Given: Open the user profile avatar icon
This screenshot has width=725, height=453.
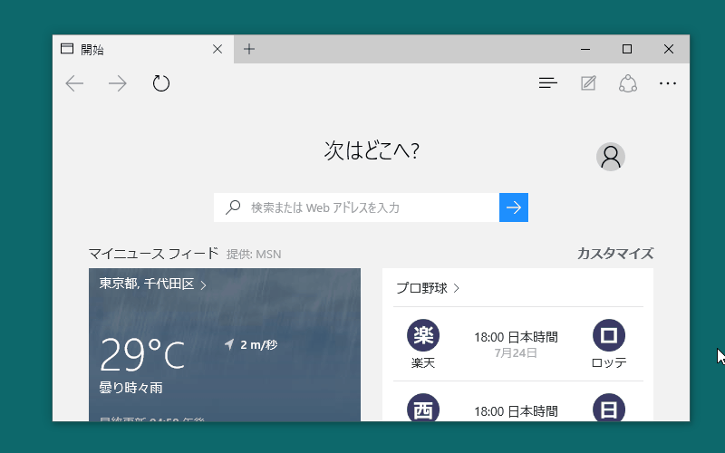Looking at the screenshot, I should point(610,157).
